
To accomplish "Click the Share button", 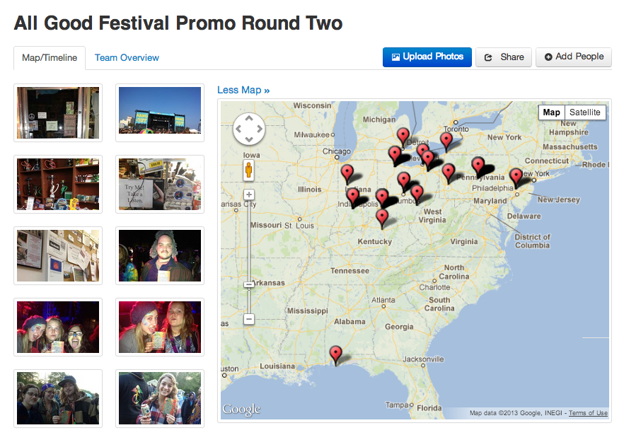I will pyautogui.click(x=504, y=57).
